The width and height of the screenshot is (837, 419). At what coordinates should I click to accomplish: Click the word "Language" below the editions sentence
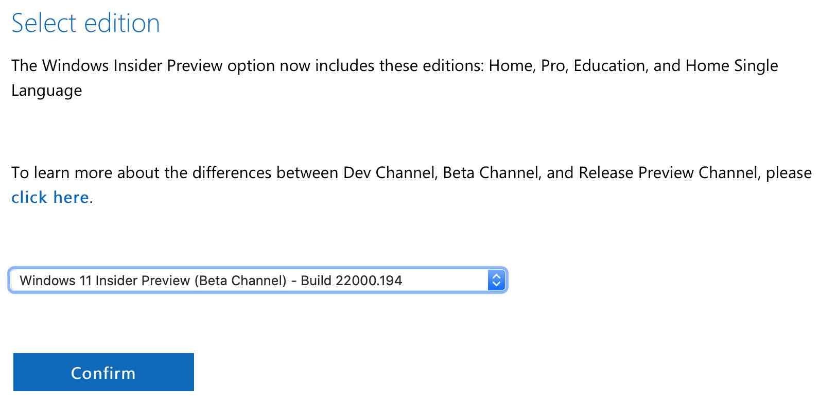pyautogui.click(x=47, y=91)
